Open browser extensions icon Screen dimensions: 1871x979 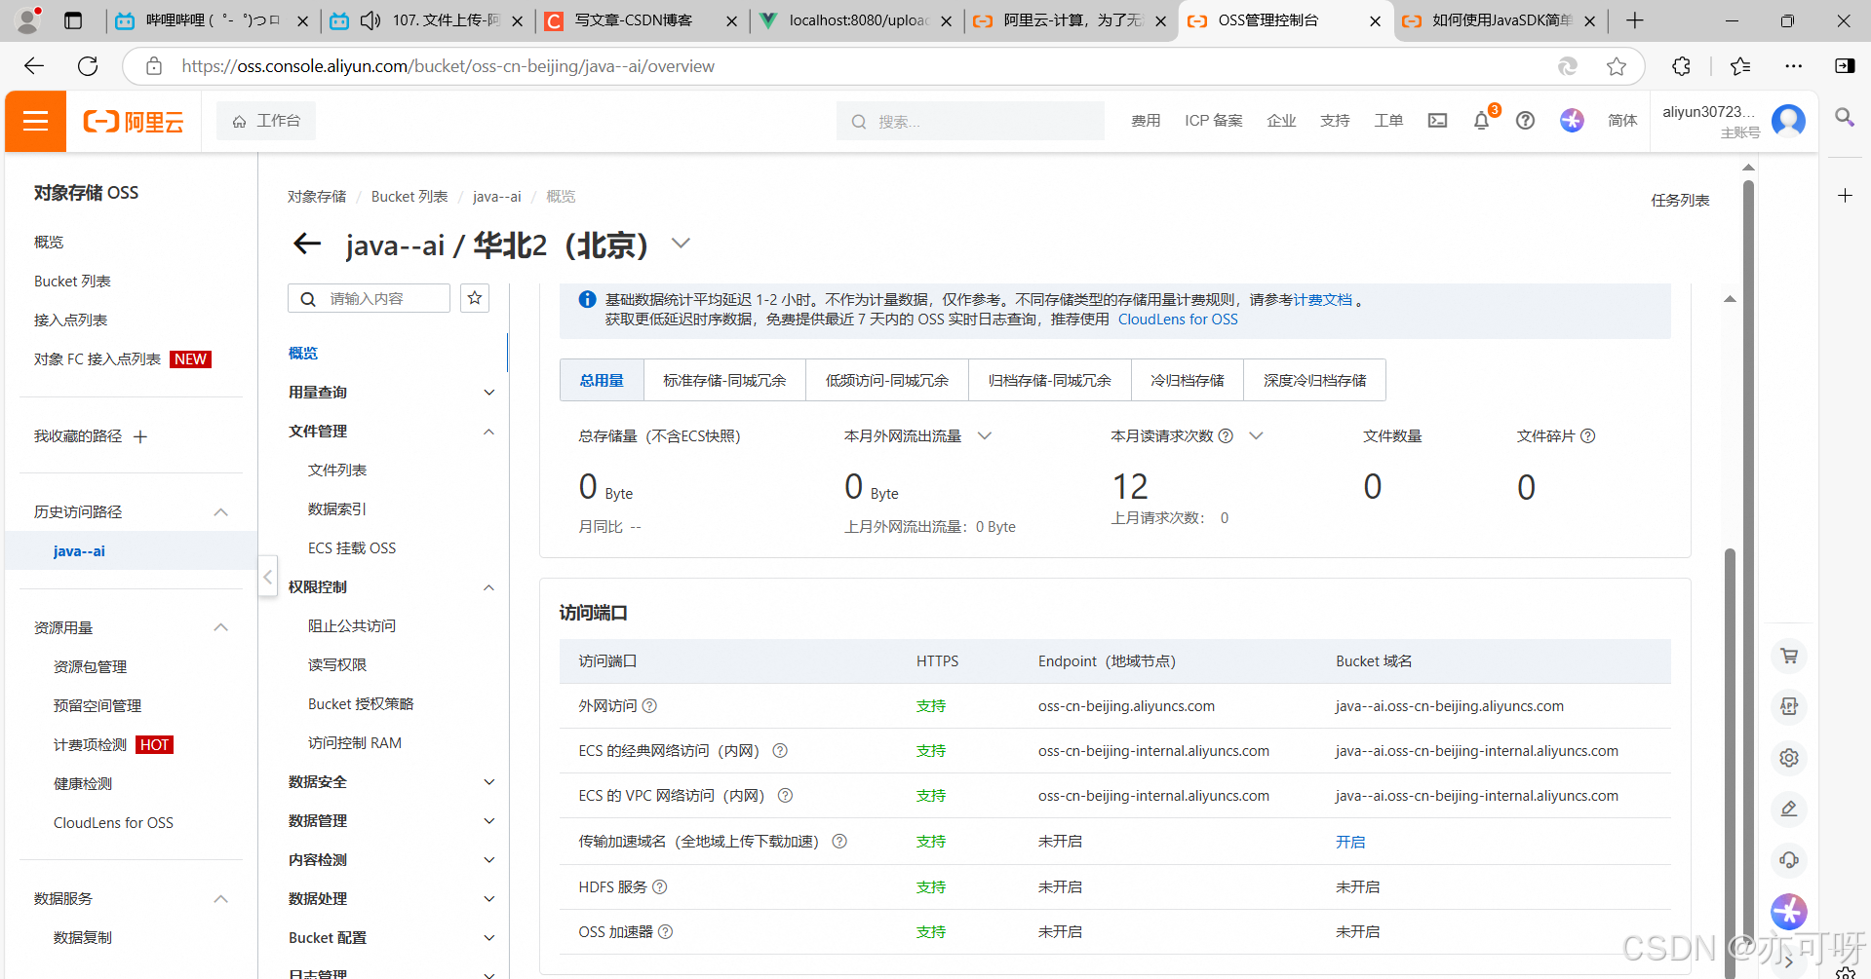pos(1681,66)
